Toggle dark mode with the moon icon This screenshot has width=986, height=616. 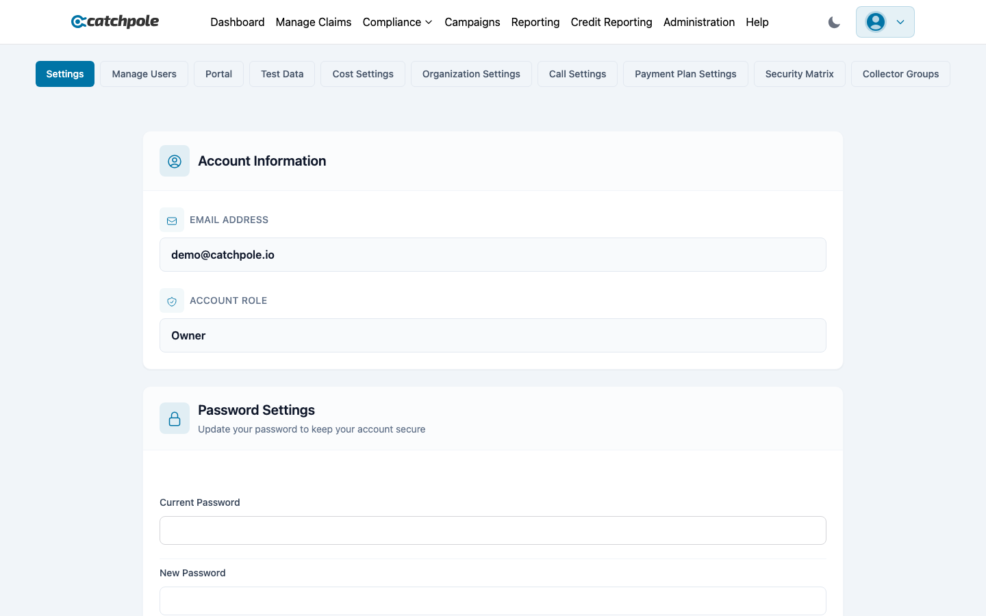pos(834,22)
